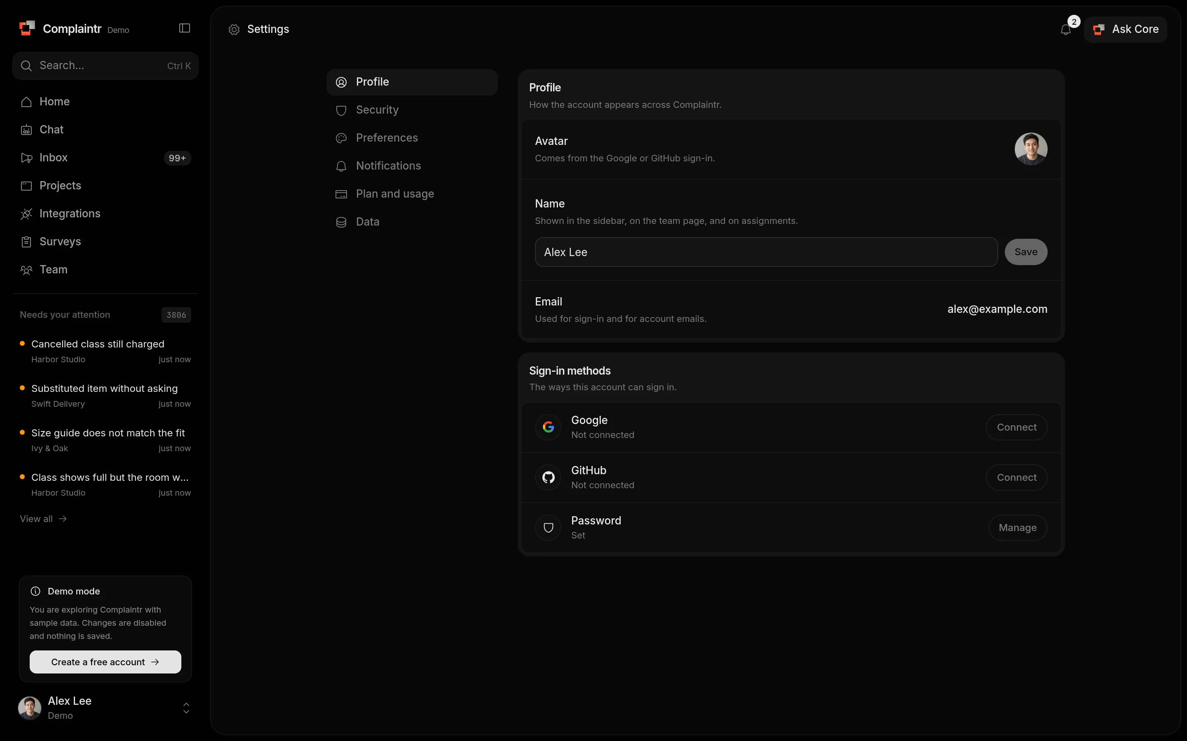Focus the Name input field
The image size is (1187, 741).
(766, 252)
